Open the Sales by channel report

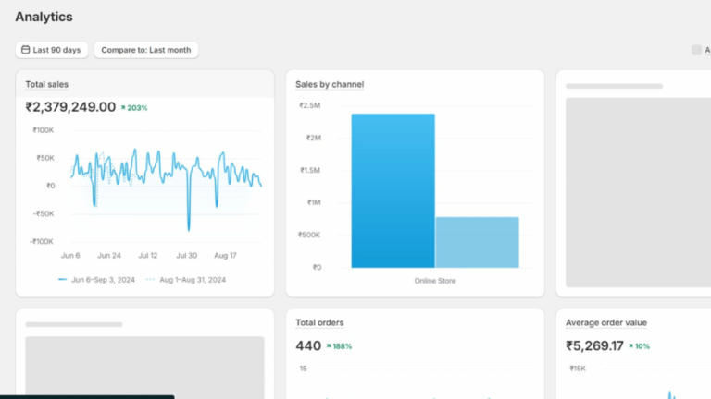pyautogui.click(x=330, y=84)
